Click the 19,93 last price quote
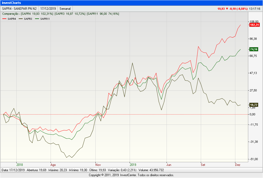Image resolution: width=263 pixels, height=178 pixels. 221,9
